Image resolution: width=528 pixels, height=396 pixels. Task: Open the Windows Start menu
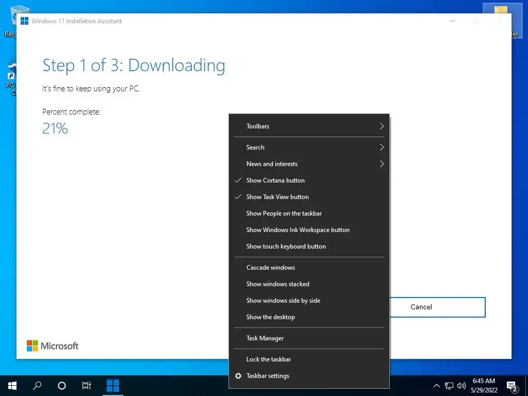[12, 386]
